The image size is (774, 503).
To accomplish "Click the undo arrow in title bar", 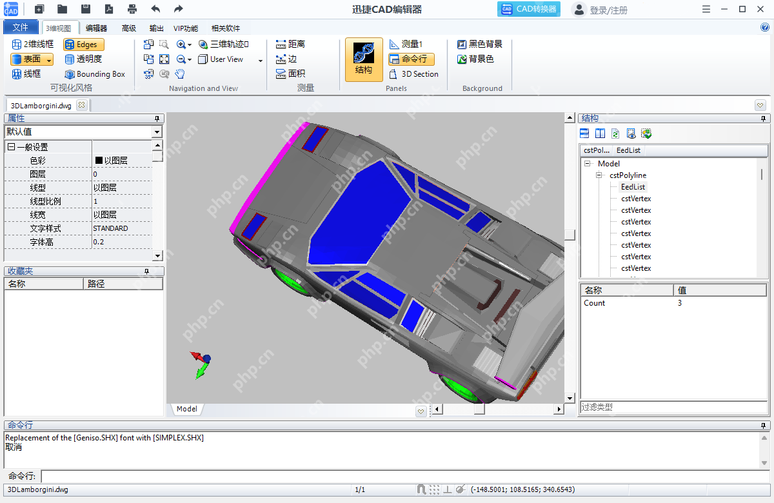I will point(155,9).
